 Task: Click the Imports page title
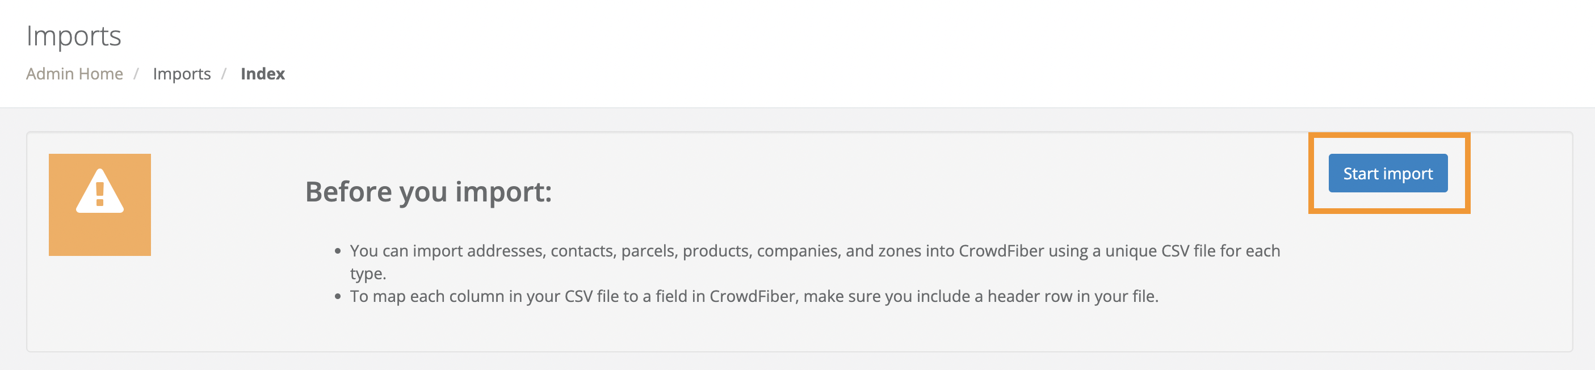[74, 36]
